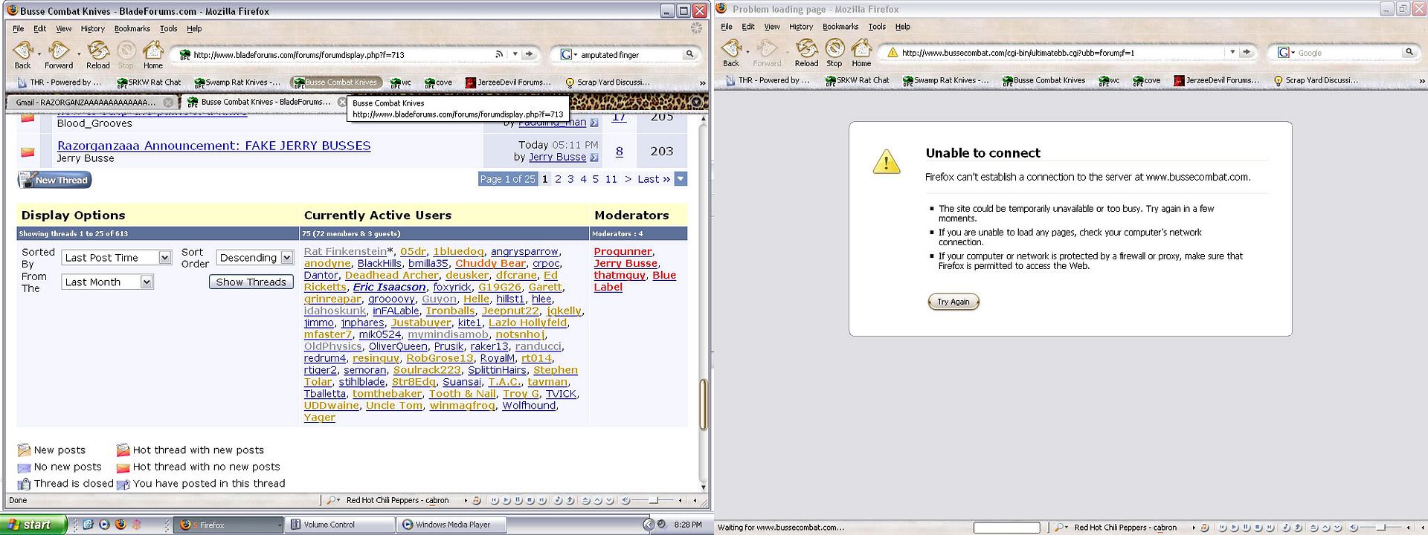Open Windows Media Player from the taskbar
1428x535 pixels.
[x=451, y=525]
